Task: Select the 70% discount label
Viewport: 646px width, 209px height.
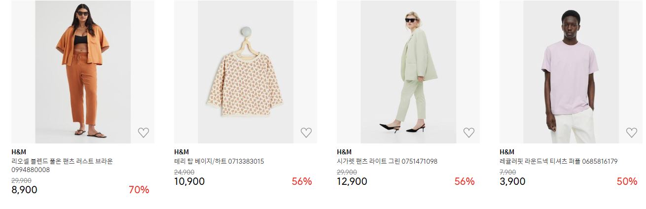Action: click(139, 190)
